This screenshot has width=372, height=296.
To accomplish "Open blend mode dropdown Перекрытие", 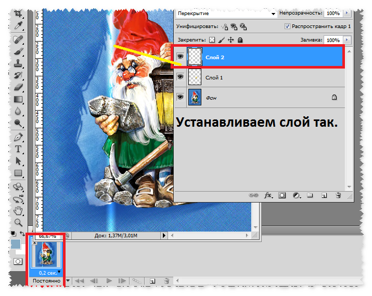I will [226, 14].
